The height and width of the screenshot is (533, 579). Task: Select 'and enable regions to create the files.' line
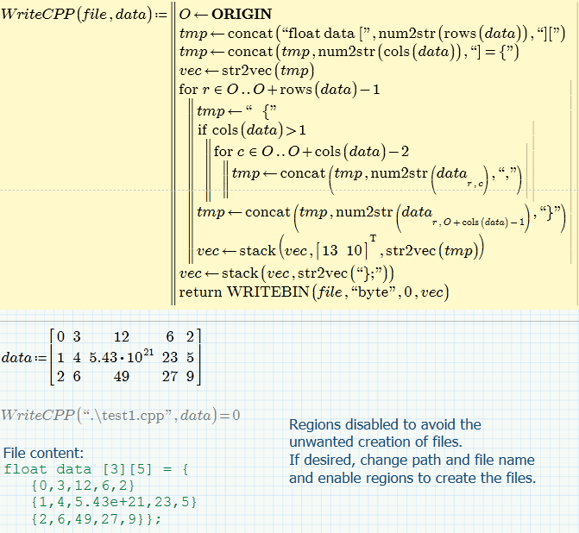tap(412, 478)
